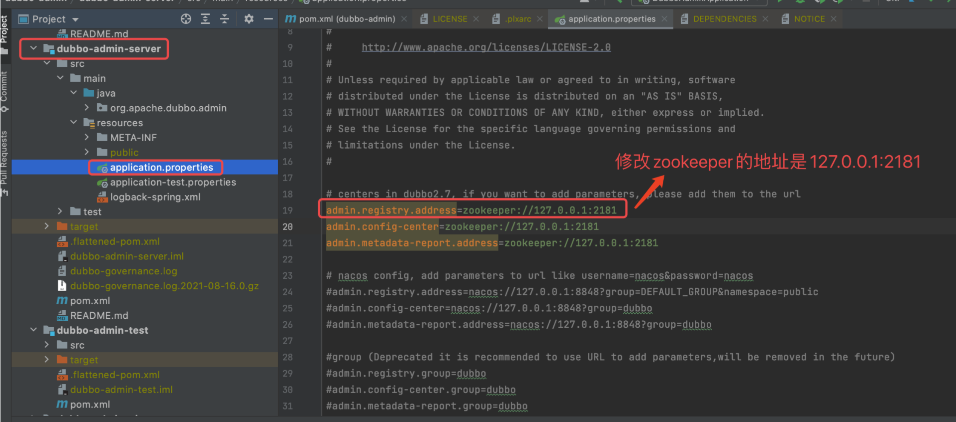956x422 pixels.
Task: Expand the target folder in dubbo-admin-server
Action: coord(47,226)
